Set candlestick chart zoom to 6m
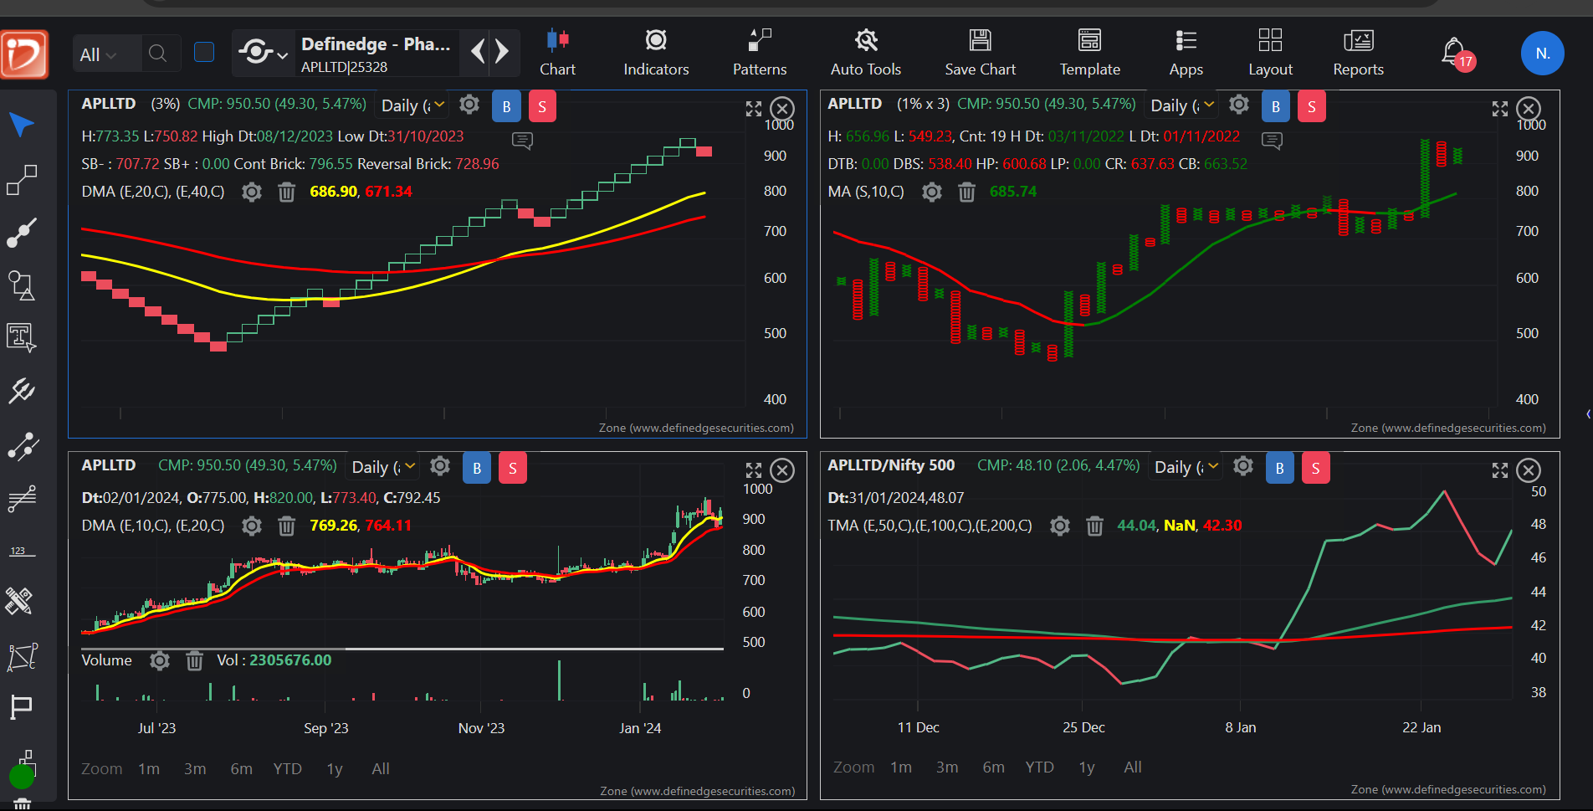 [x=242, y=768]
